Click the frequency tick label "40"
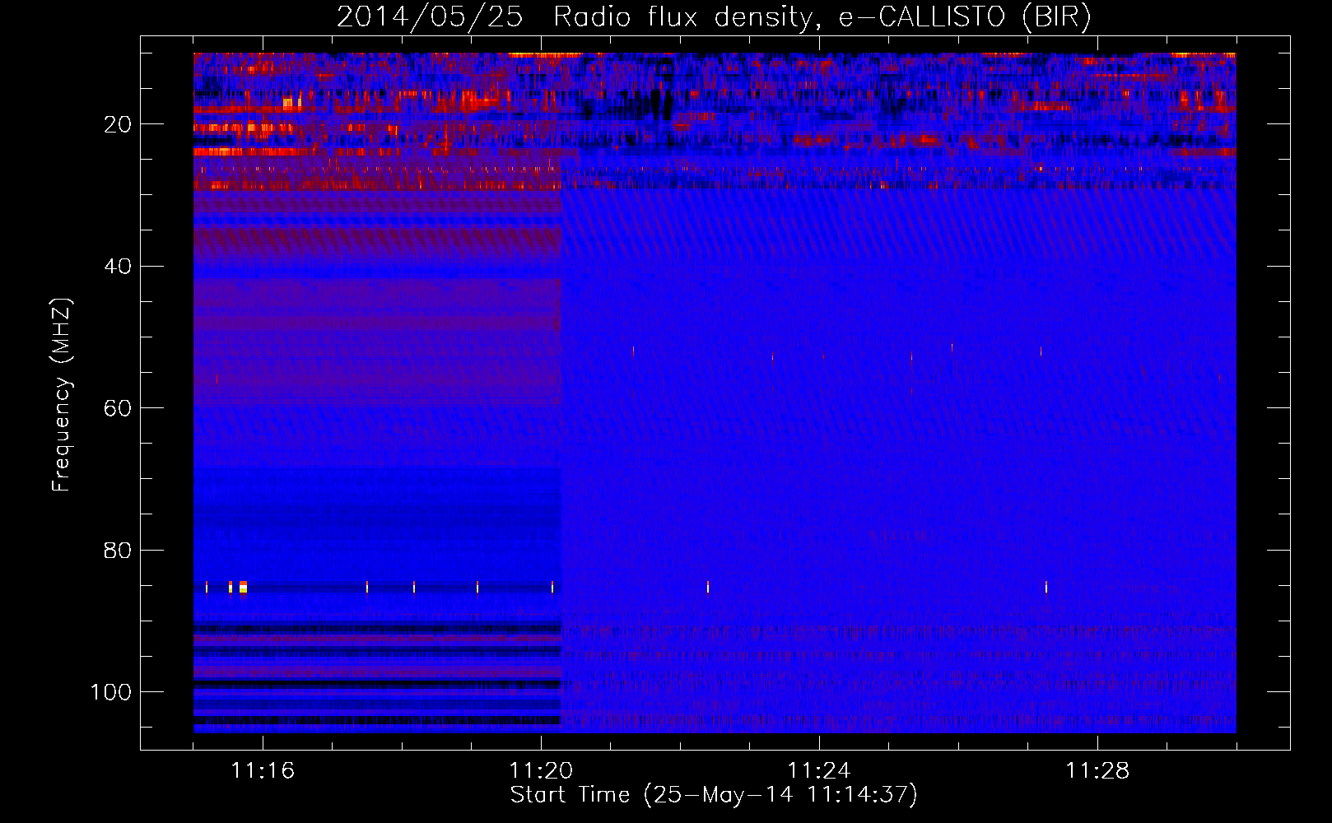The height and width of the screenshot is (823, 1332). click(118, 267)
